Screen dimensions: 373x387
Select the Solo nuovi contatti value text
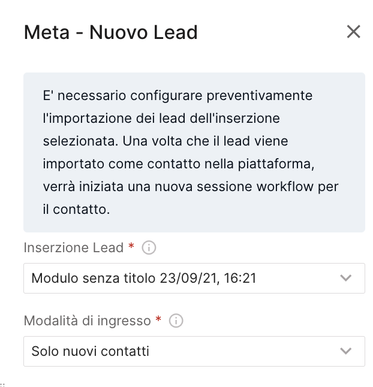pyautogui.click(x=91, y=351)
